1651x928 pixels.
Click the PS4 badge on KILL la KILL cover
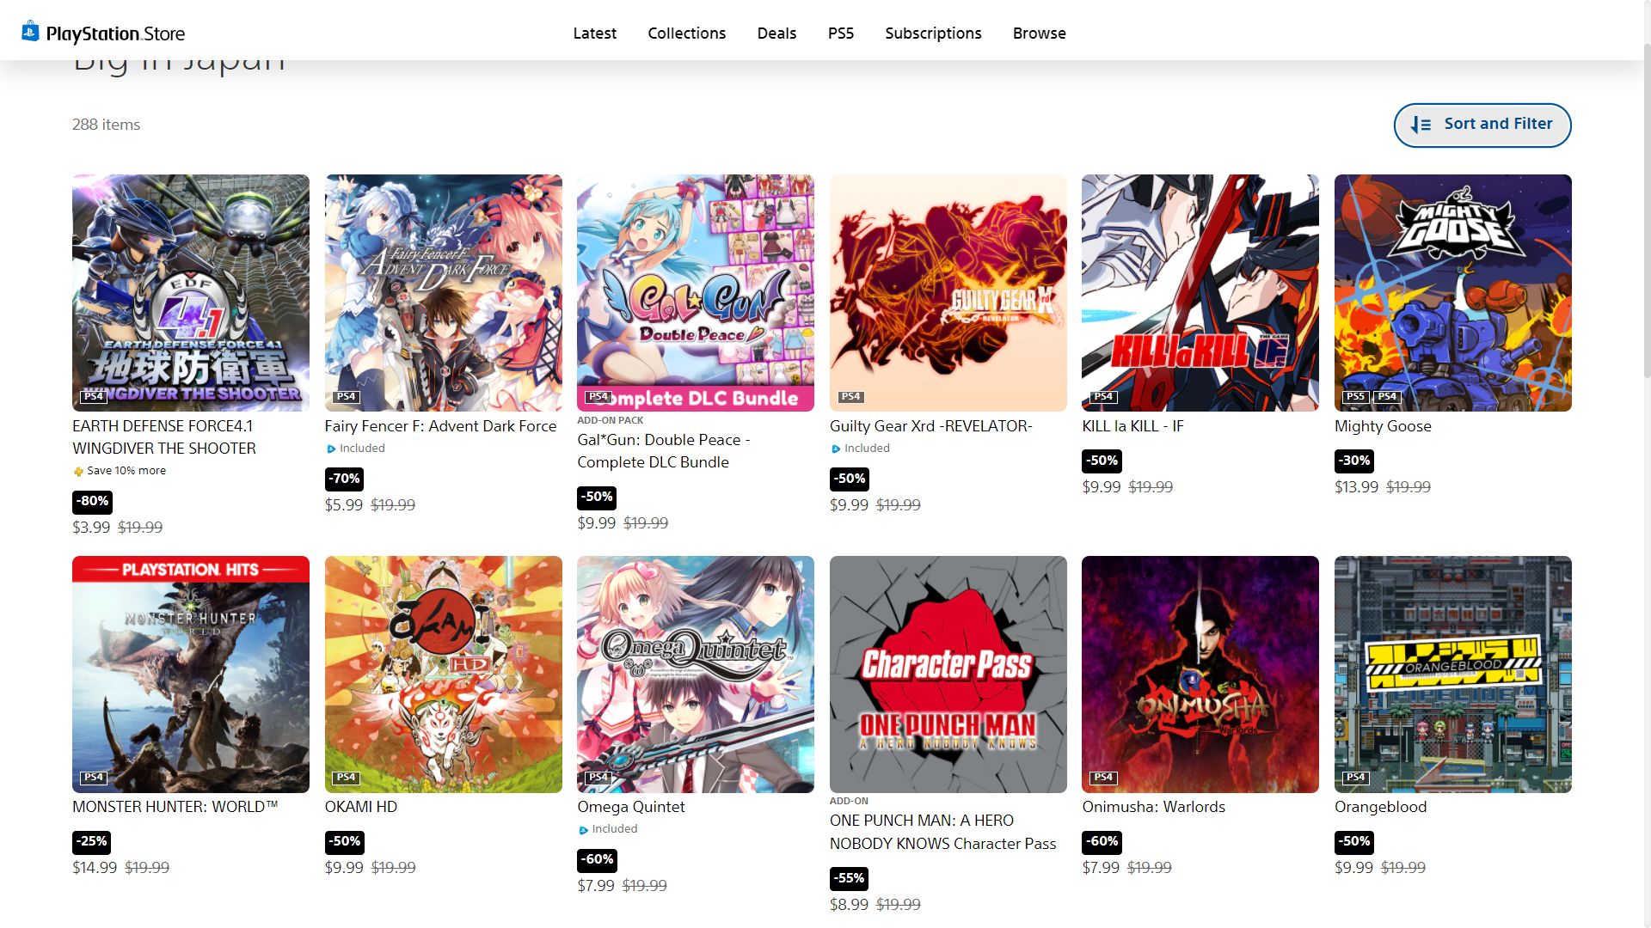[1103, 396]
